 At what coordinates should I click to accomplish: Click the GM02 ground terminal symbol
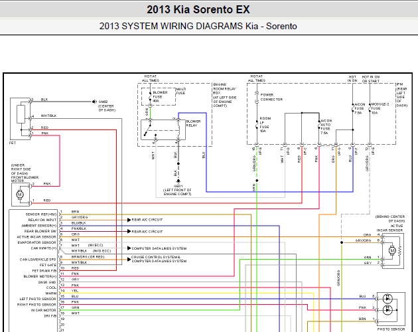94,102
